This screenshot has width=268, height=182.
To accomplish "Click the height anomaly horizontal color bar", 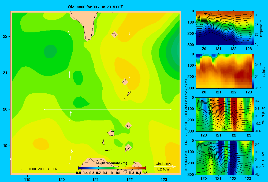I will tap(112, 168).
